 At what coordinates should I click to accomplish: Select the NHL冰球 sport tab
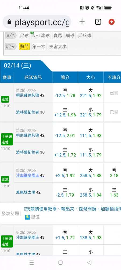coord(41,35)
